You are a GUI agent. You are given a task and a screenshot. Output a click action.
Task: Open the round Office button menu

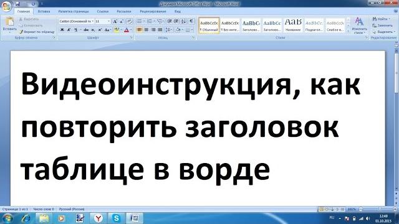[6, 6]
